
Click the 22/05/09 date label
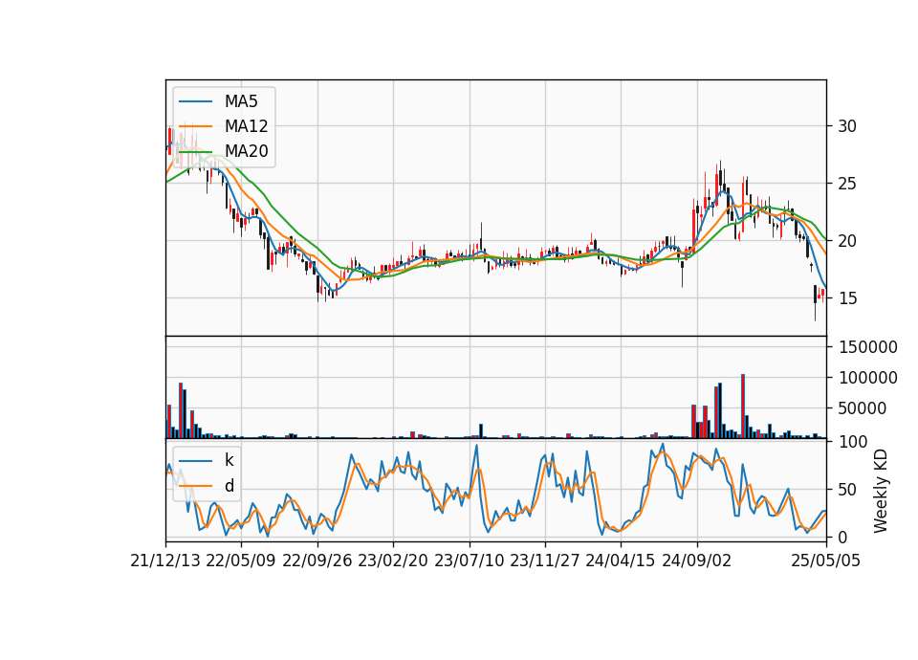coord(241,561)
